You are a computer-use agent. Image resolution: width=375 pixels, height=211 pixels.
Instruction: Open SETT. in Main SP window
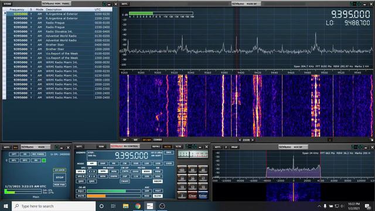125,4
